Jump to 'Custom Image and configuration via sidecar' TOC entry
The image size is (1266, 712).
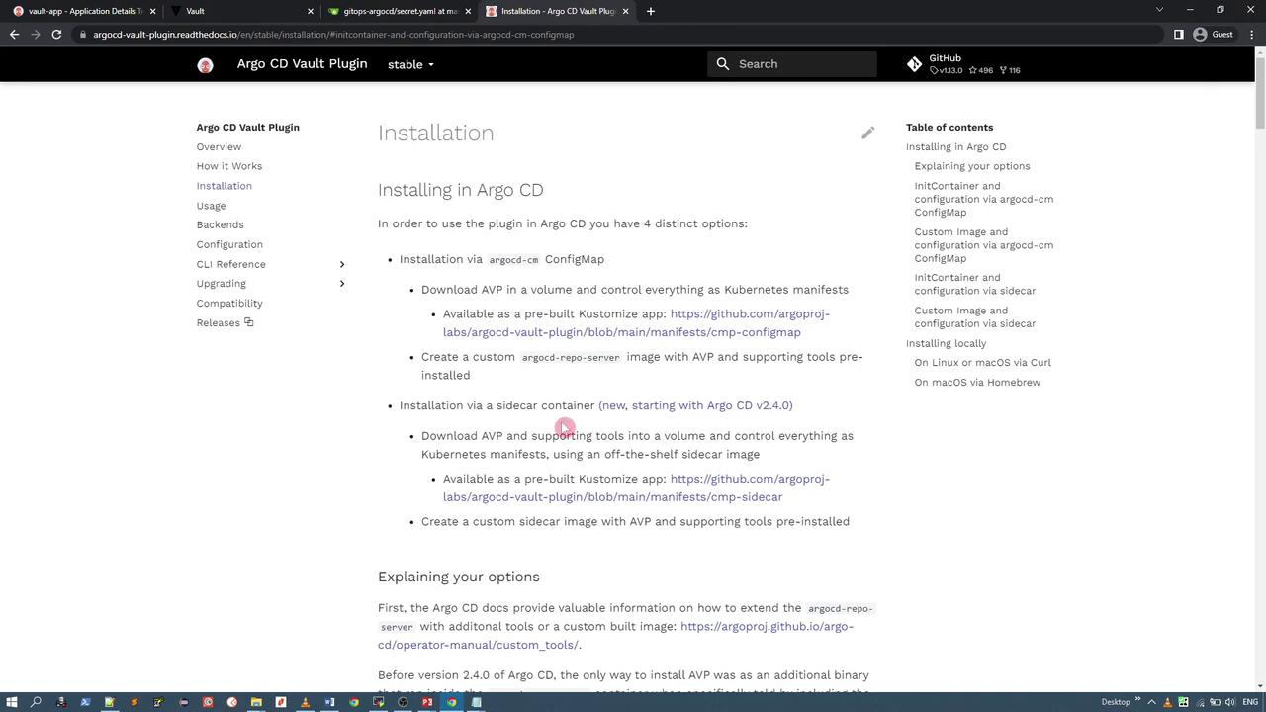[x=975, y=316]
